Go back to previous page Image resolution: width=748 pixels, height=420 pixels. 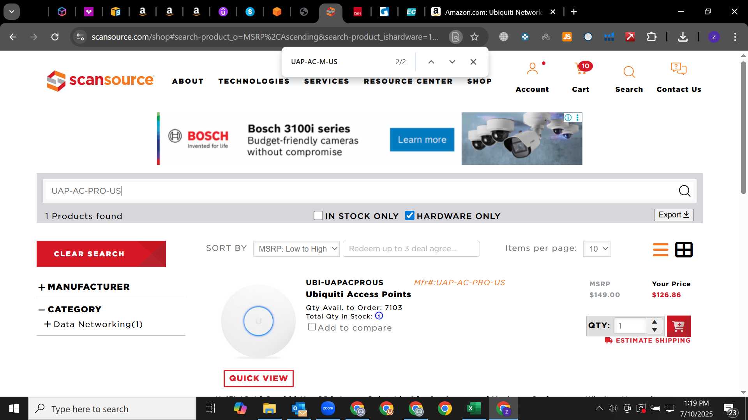pyautogui.click(x=13, y=37)
